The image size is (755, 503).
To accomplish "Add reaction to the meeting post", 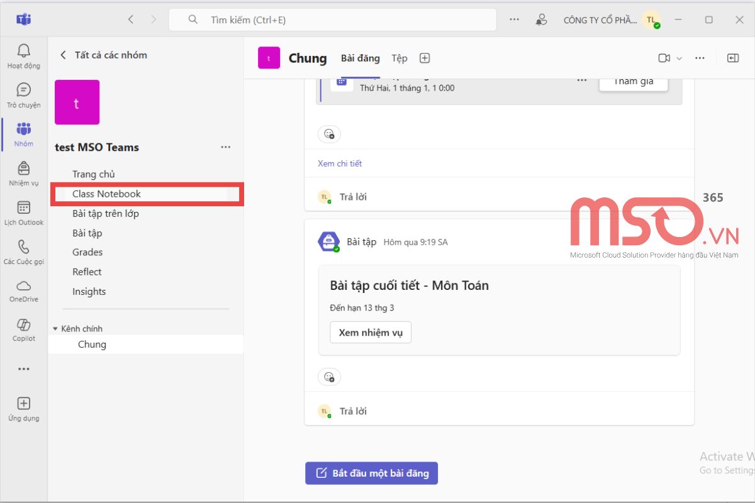I will [x=329, y=133].
